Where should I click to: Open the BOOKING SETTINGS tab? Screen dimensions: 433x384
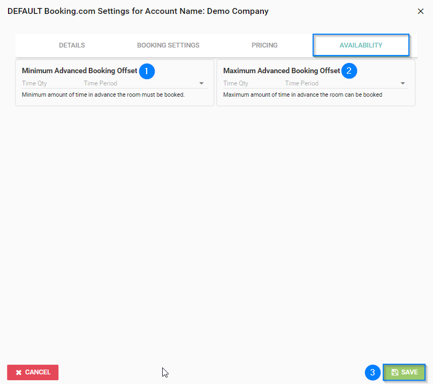(168, 45)
